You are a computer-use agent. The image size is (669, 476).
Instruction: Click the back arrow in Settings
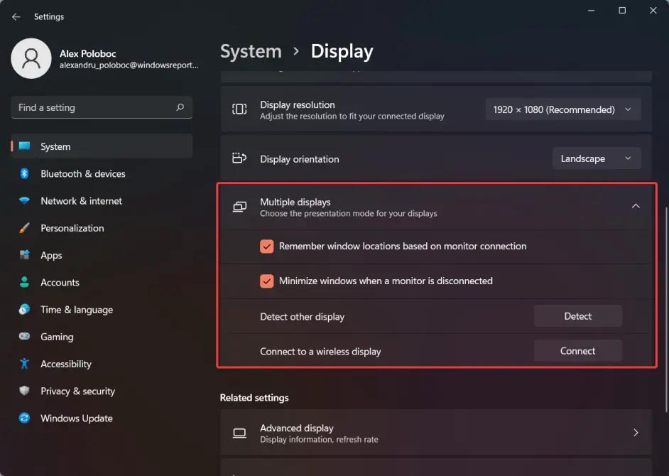click(x=15, y=16)
